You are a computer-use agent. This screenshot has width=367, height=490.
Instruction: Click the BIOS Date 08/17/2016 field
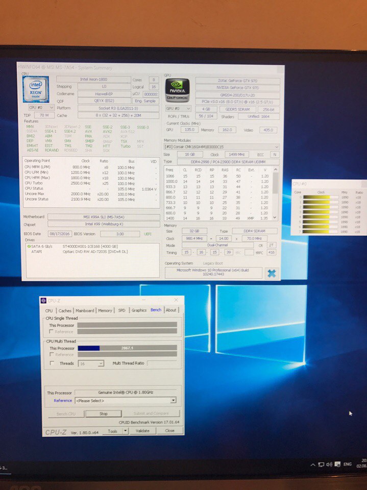[x=60, y=234]
